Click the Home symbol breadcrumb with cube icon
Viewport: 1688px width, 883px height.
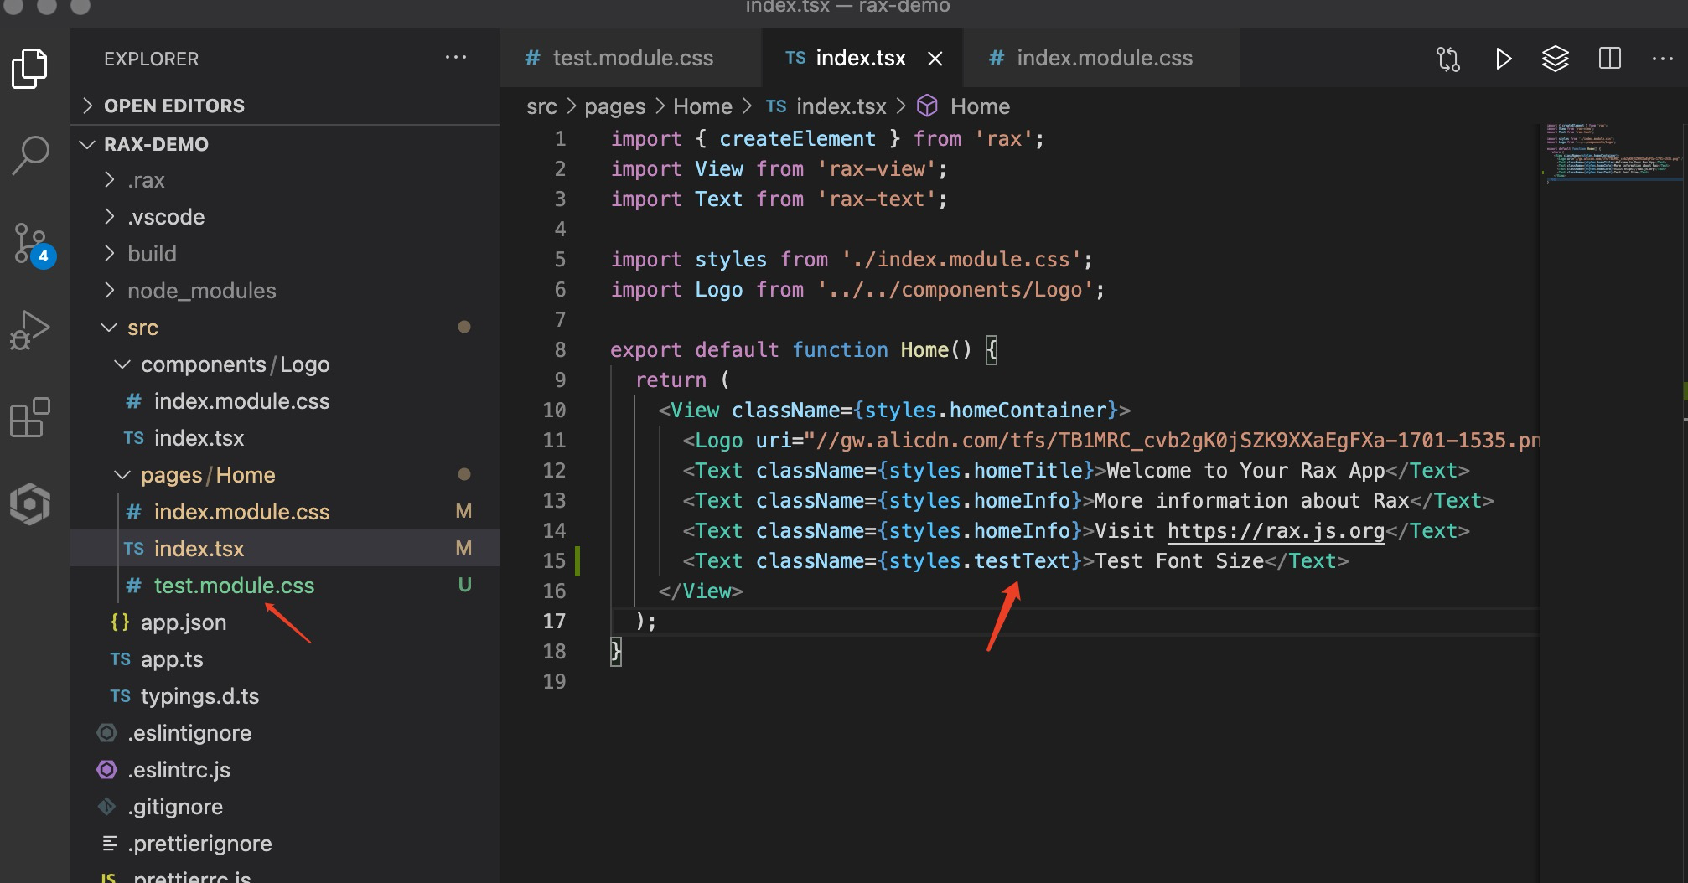click(963, 106)
